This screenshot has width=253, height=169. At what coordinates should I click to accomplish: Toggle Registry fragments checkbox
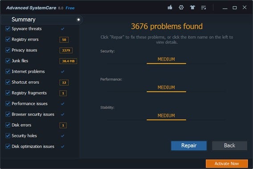tap(8, 93)
